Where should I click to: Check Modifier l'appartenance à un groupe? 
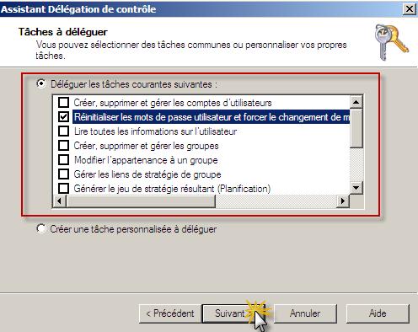click(63, 159)
